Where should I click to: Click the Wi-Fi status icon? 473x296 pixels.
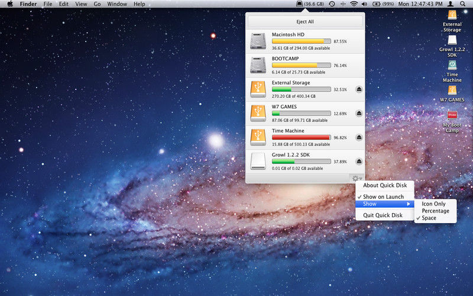click(x=354, y=4)
